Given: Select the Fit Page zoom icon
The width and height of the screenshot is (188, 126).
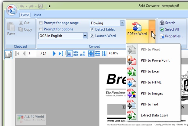Looking at the screenshot, I should [x=91, y=53].
